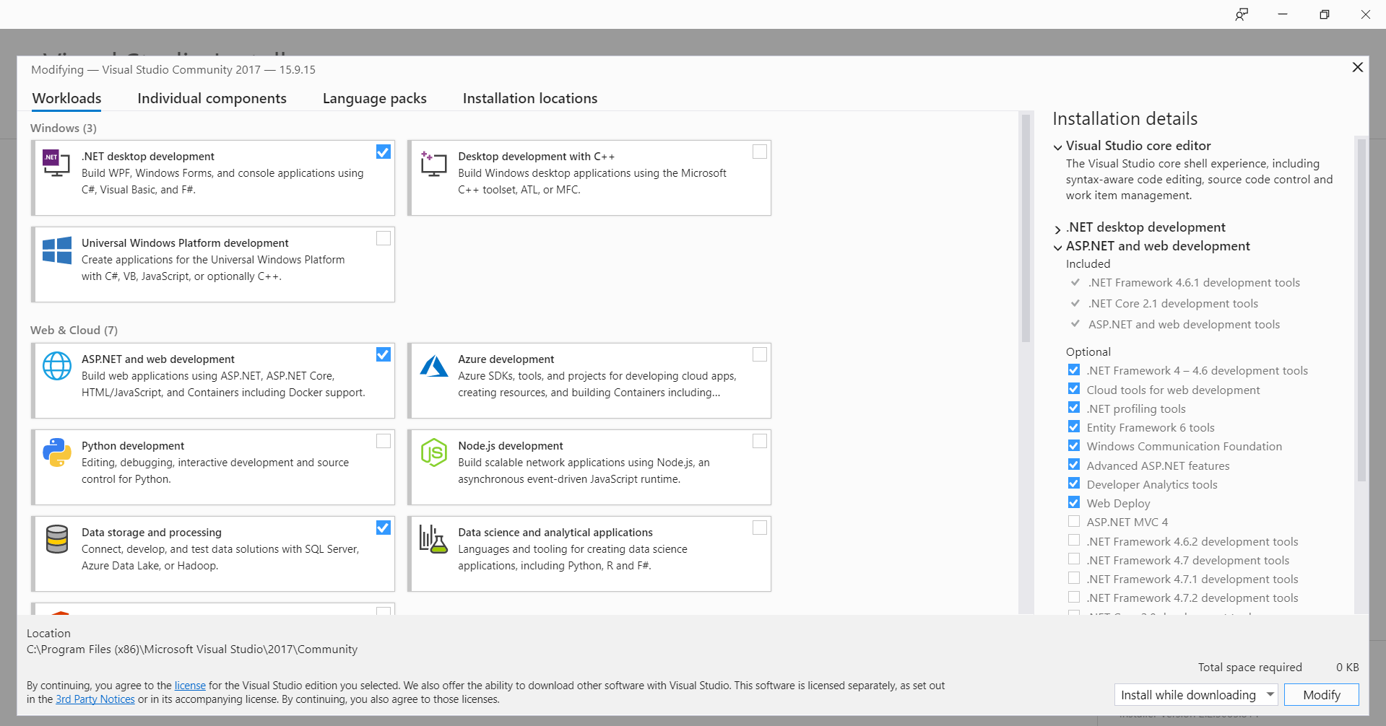Click the Installation details panel scrollbar
Screen dimensions: 1386x726
click(1361, 310)
